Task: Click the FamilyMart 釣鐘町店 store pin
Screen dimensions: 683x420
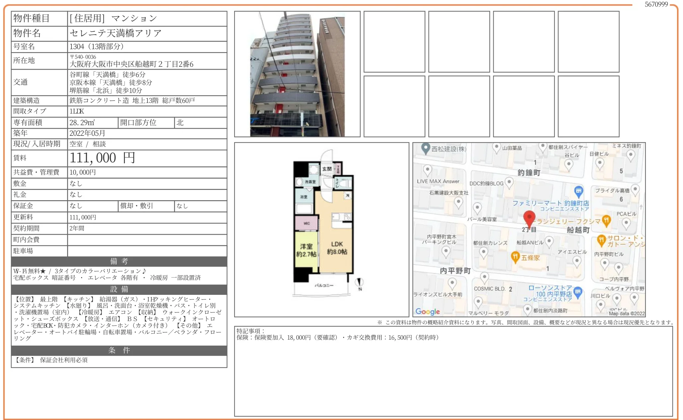Action: coord(578,191)
